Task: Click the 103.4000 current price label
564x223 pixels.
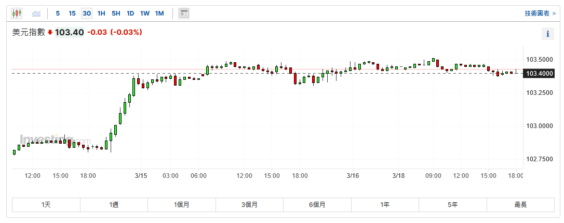Action: pyautogui.click(x=539, y=74)
